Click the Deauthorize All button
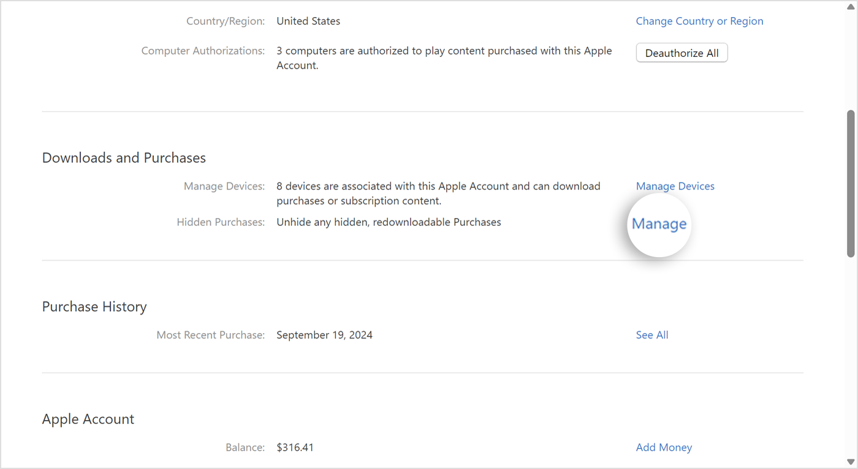The height and width of the screenshot is (469, 858). coord(681,53)
